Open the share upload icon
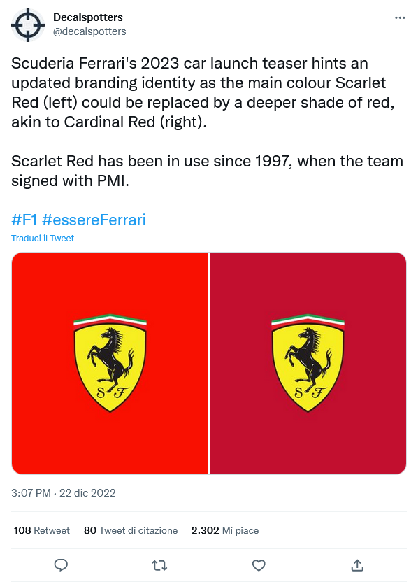Viewport: 418px width, 582px height. (356, 565)
